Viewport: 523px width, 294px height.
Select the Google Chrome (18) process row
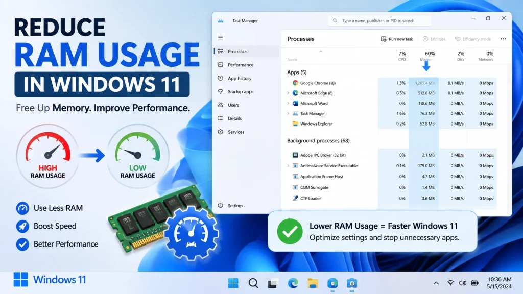pos(392,83)
